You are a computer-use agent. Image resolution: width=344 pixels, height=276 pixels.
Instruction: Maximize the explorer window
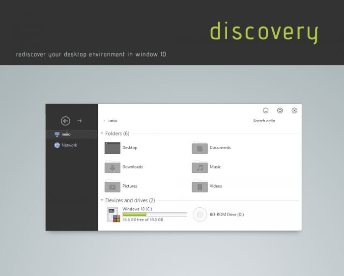click(x=280, y=110)
